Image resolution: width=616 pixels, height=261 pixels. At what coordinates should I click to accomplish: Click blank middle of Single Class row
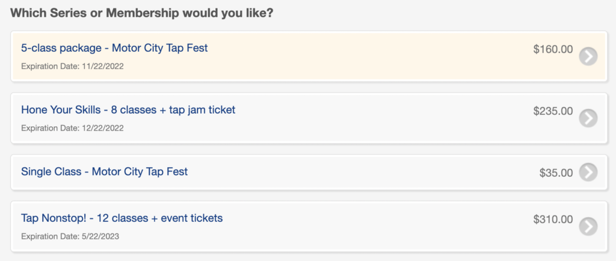354,172
